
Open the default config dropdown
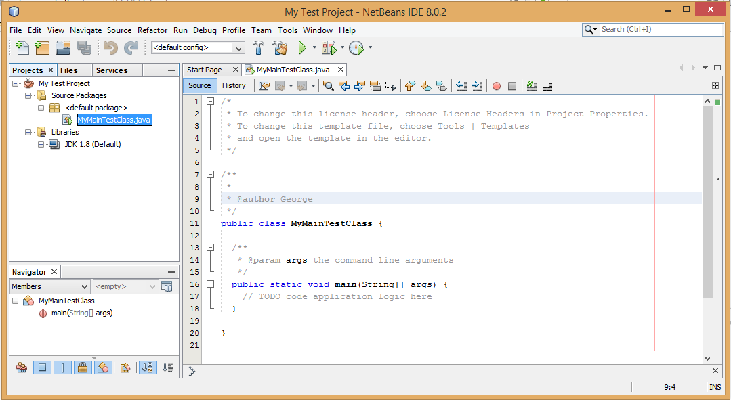[198, 48]
